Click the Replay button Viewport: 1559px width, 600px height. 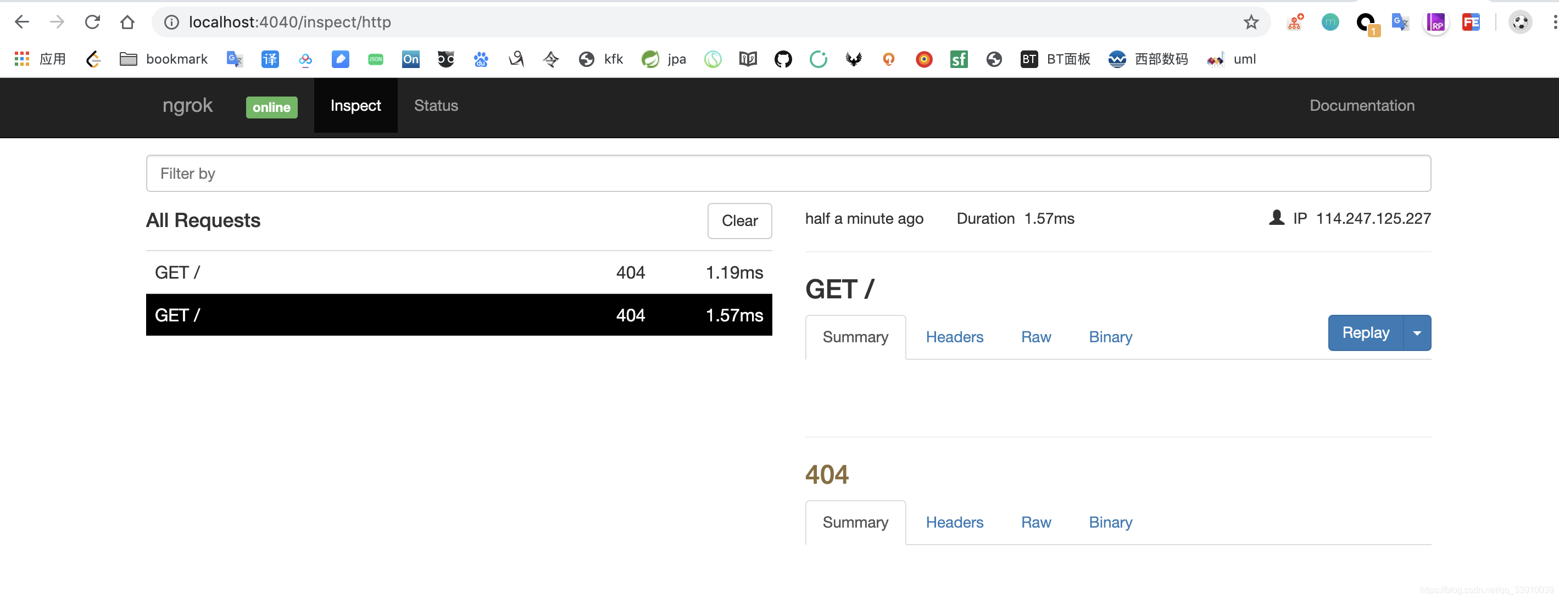click(x=1365, y=333)
